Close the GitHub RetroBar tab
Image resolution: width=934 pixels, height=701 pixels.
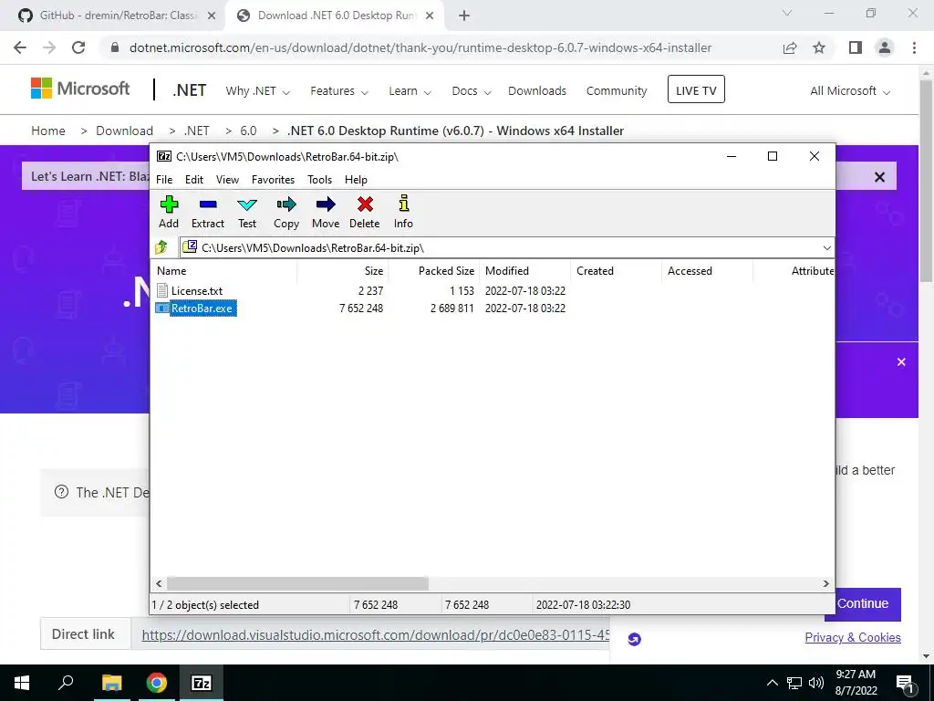211,16
